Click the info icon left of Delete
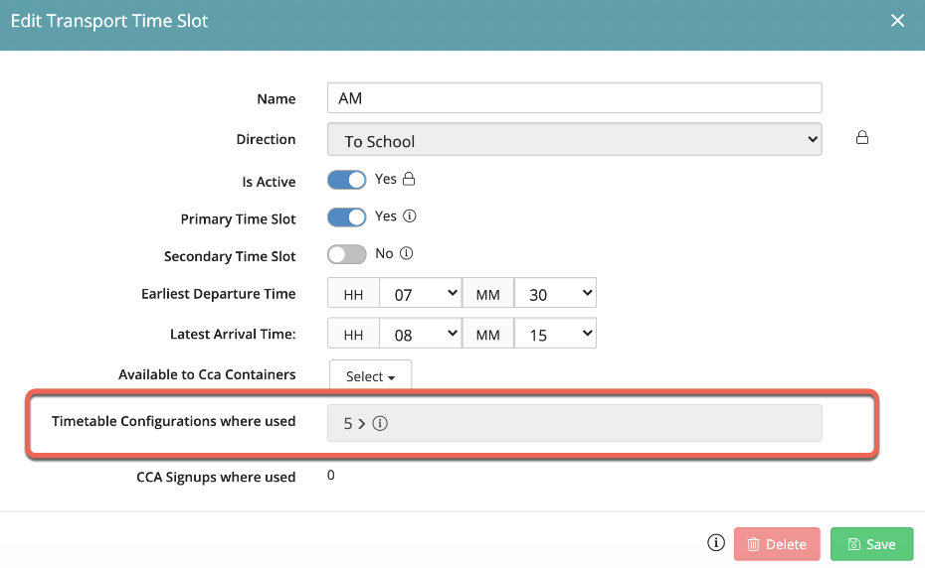The image size is (925, 568). tap(715, 543)
